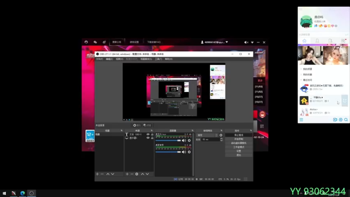Open the search icon in YY window bottom bar
The height and width of the screenshot is (197, 350).
click(x=346, y=120)
